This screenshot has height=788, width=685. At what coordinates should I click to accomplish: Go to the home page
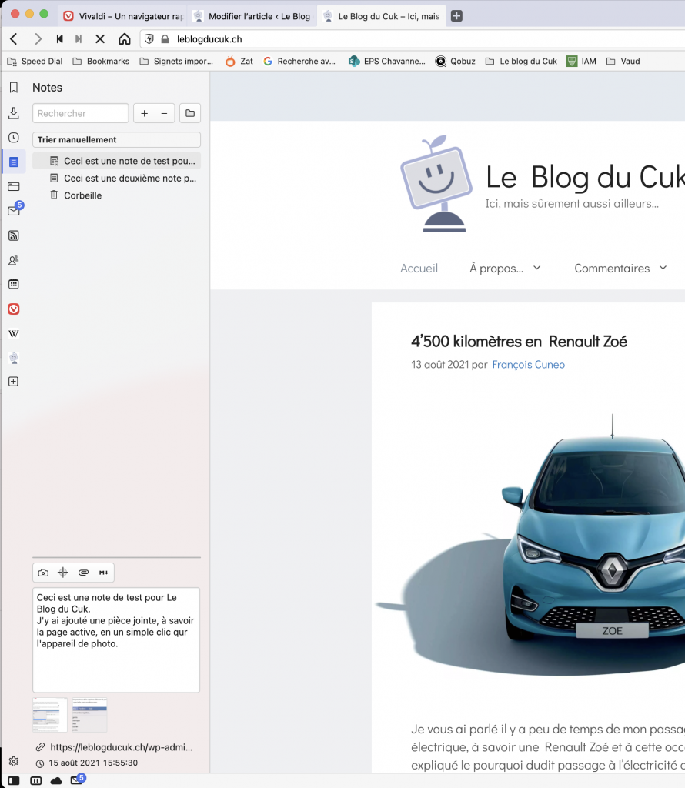pos(124,38)
